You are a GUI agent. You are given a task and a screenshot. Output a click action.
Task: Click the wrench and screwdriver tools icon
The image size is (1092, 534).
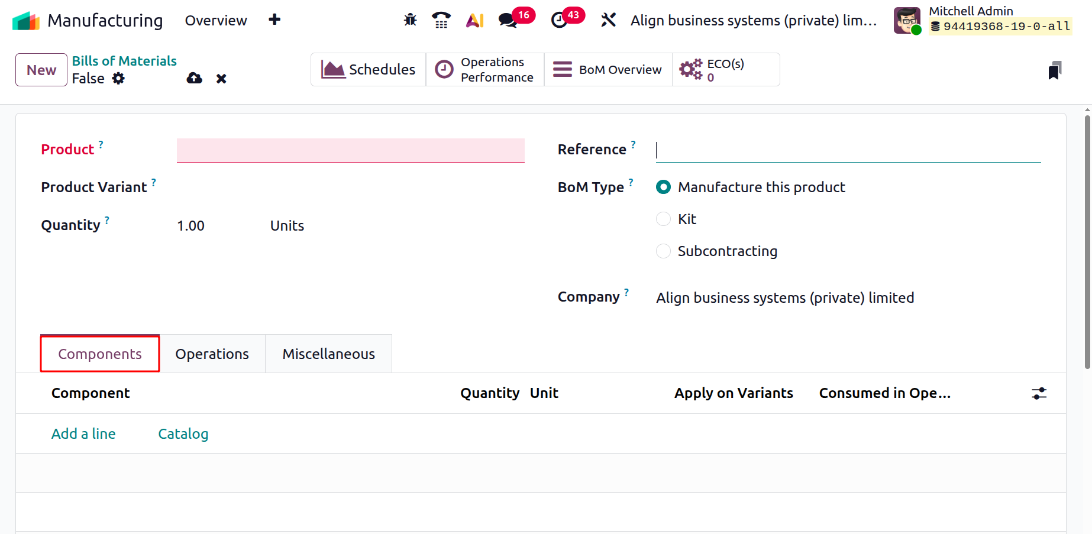[x=608, y=20]
